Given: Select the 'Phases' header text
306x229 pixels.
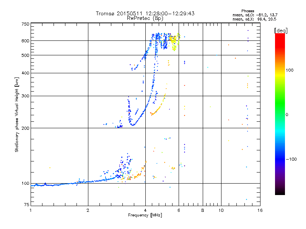Looking at the screenshot, I should pyautogui.click(x=247, y=11).
